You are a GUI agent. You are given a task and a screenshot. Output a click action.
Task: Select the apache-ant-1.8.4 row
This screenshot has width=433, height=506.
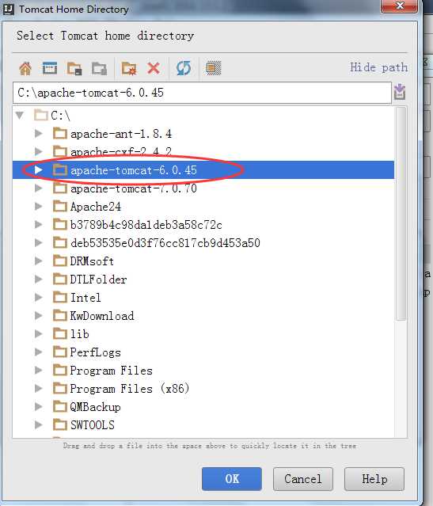(x=203, y=133)
